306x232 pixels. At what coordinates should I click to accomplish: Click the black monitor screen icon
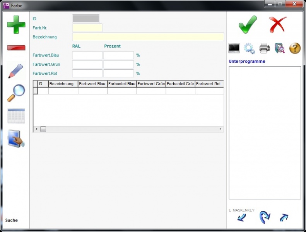pos(234,48)
